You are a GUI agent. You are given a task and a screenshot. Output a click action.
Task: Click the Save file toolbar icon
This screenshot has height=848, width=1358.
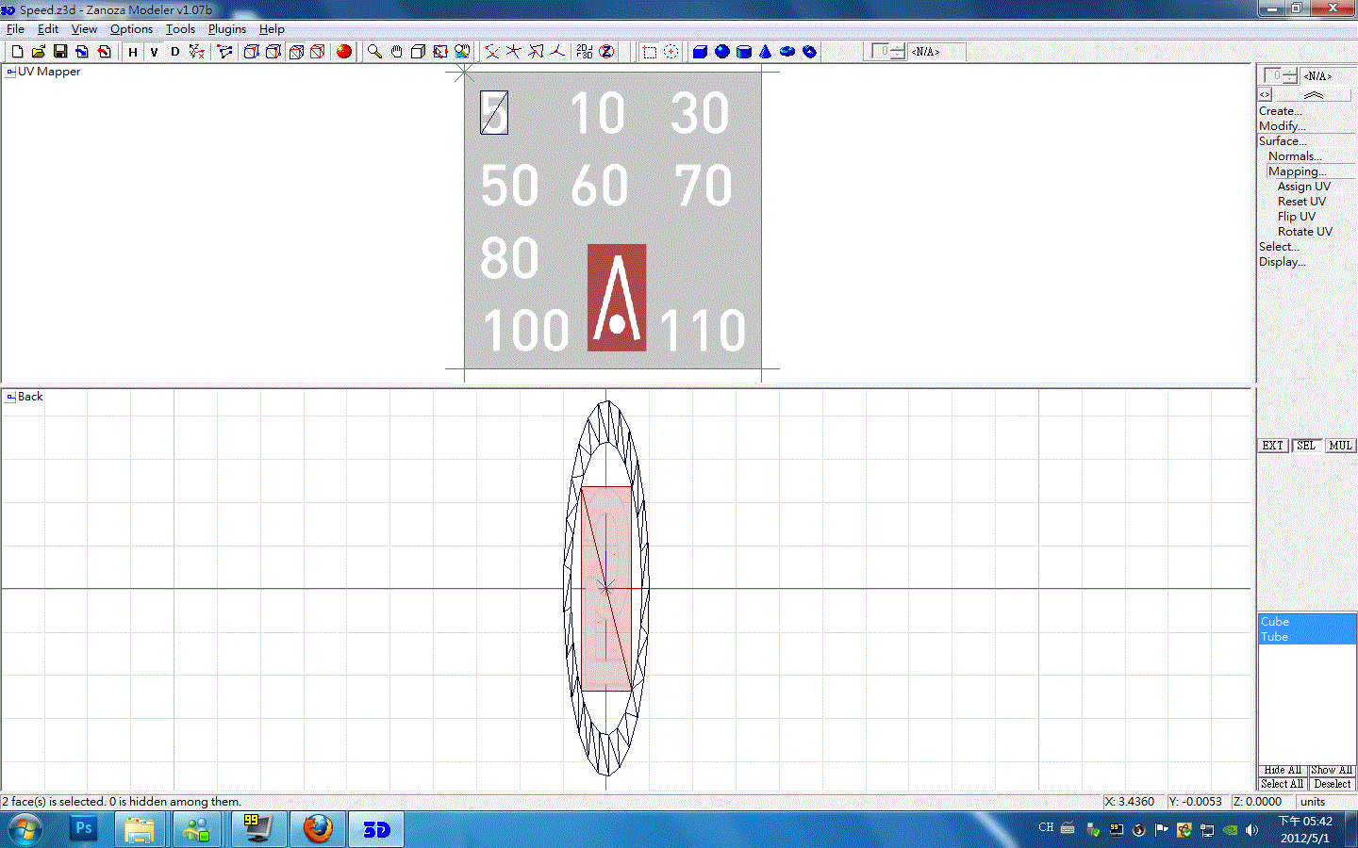click(x=60, y=52)
